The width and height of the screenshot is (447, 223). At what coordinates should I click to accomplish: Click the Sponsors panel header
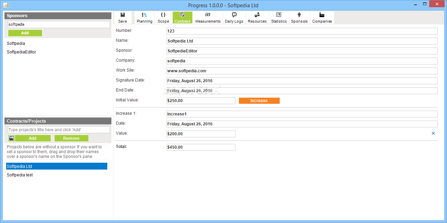58,16
